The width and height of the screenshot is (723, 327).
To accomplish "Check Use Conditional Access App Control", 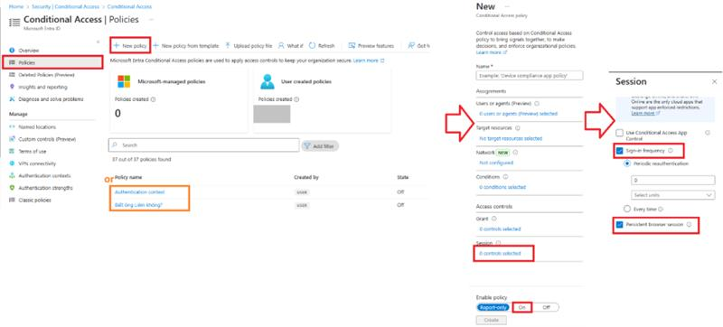I will (620, 133).
